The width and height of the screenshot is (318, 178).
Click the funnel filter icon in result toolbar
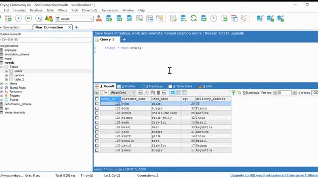tap(233, 93)
